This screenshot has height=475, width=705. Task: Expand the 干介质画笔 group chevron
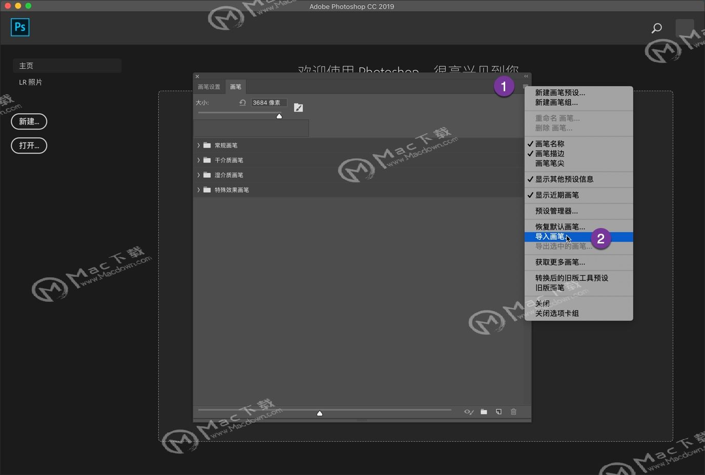198,160
